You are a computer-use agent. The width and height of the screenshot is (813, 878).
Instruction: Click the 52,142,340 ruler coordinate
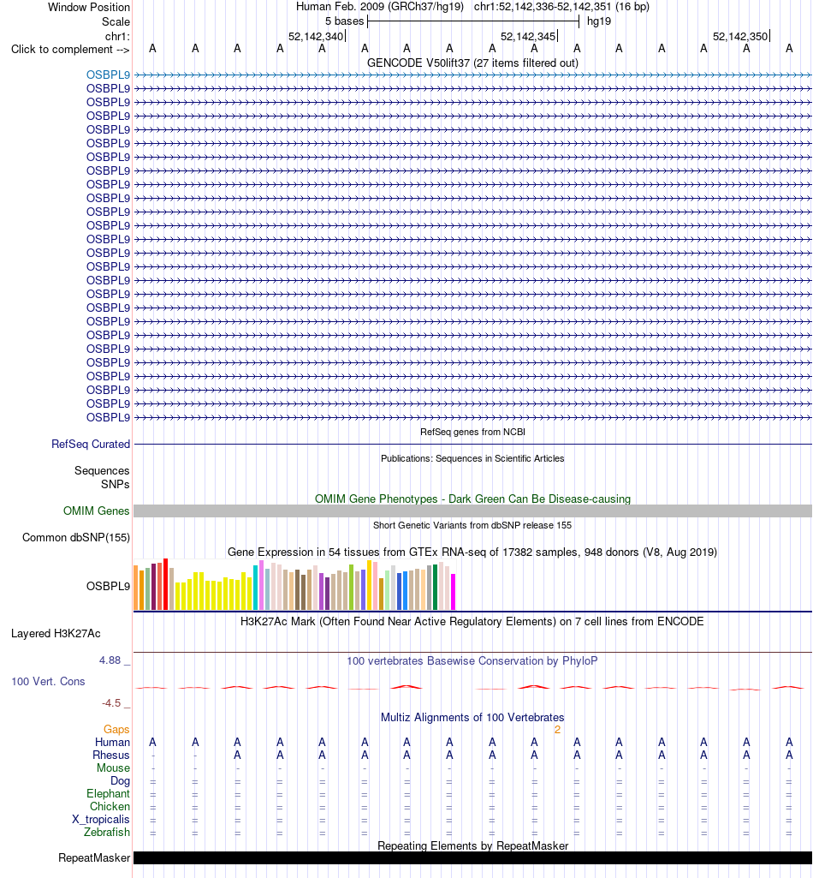316,36
